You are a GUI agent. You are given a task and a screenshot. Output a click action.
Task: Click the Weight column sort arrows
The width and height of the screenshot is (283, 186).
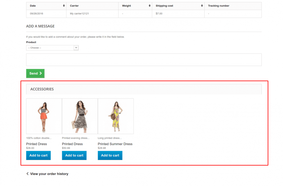point(149,6)
